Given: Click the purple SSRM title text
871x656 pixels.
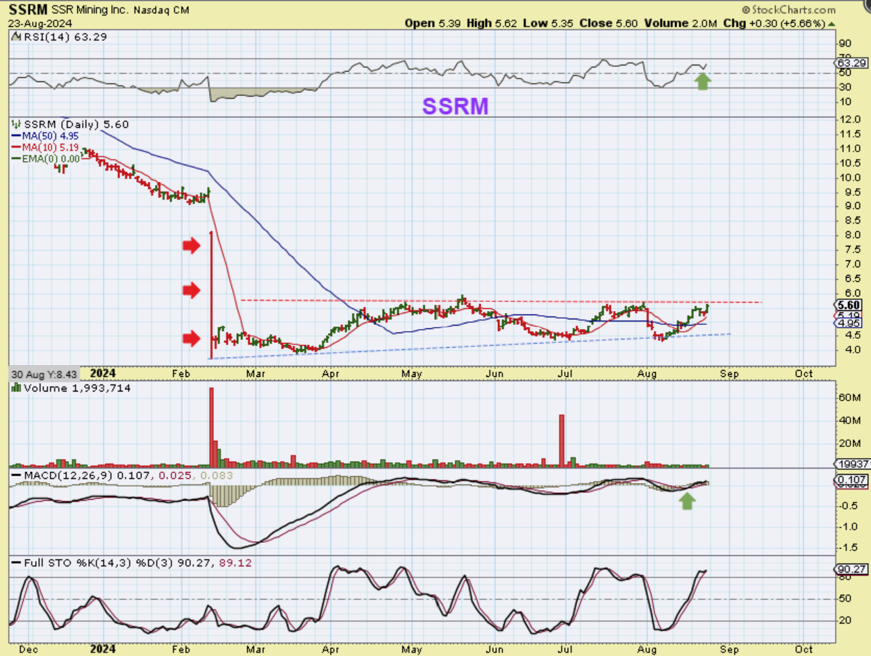Looking at the screenshot, I should coord(455,106).
